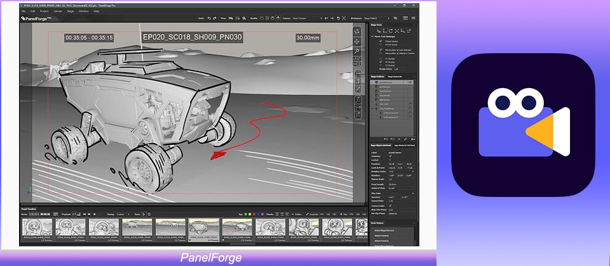
Task: Click the next camera right arrow icon
Action: click(332, 18)
